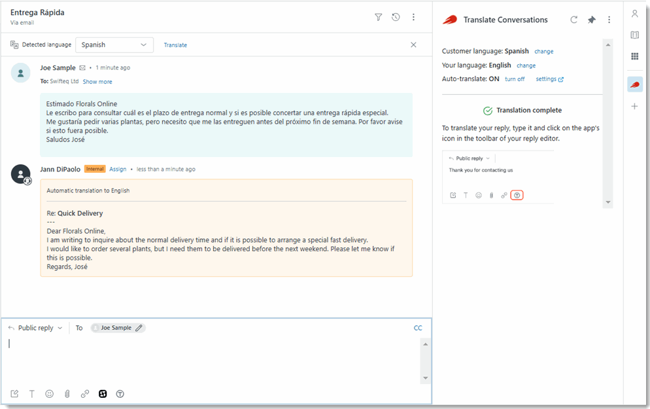Open the conversation events history clock icon
Screen dimensions: 650x409
[396, 17]
